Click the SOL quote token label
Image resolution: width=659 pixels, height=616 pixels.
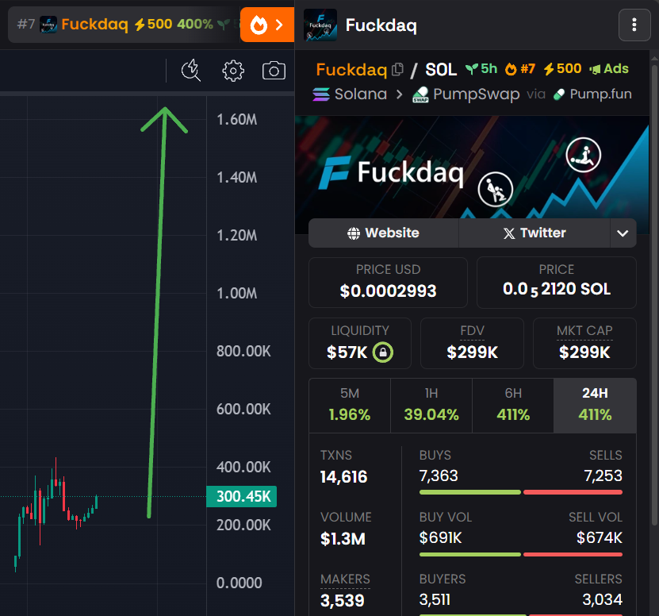441,69
